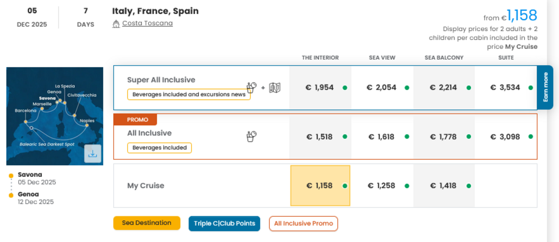The width and height of the screenshot is (559, 242).
Task: Click the Triple C|Club Points tag
Action: click(224, 224)
